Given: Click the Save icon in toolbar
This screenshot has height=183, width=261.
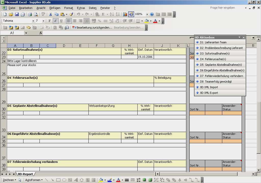Looking at the screenshot, I should click(17, 15).
